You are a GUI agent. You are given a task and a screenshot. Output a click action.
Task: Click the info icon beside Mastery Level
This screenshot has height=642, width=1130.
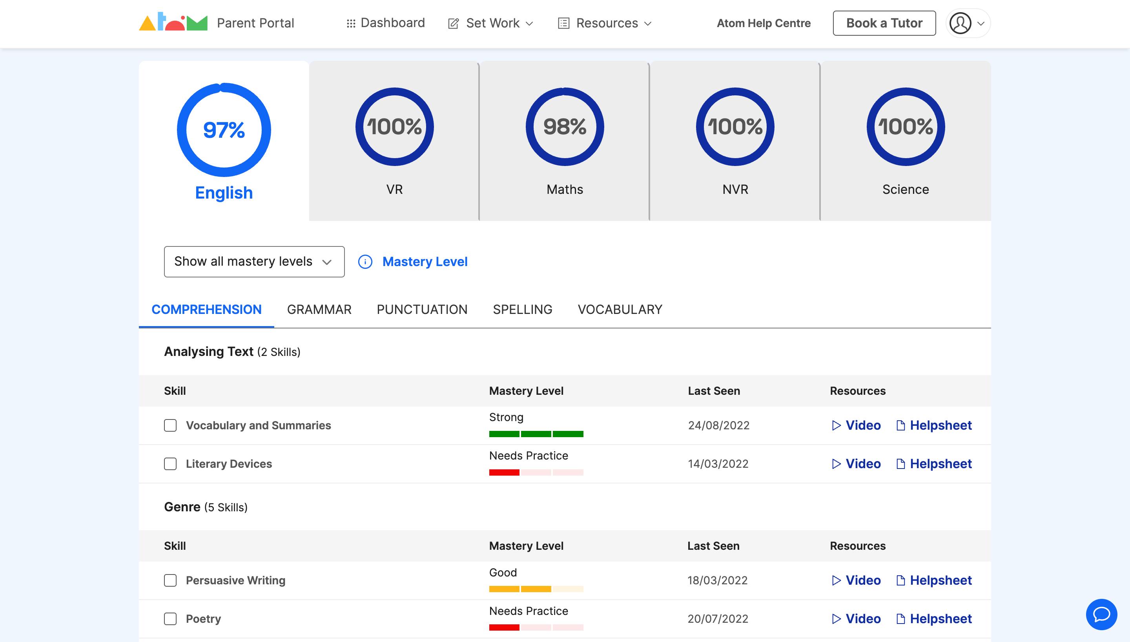pyautogui.click(x=365, y=261)
